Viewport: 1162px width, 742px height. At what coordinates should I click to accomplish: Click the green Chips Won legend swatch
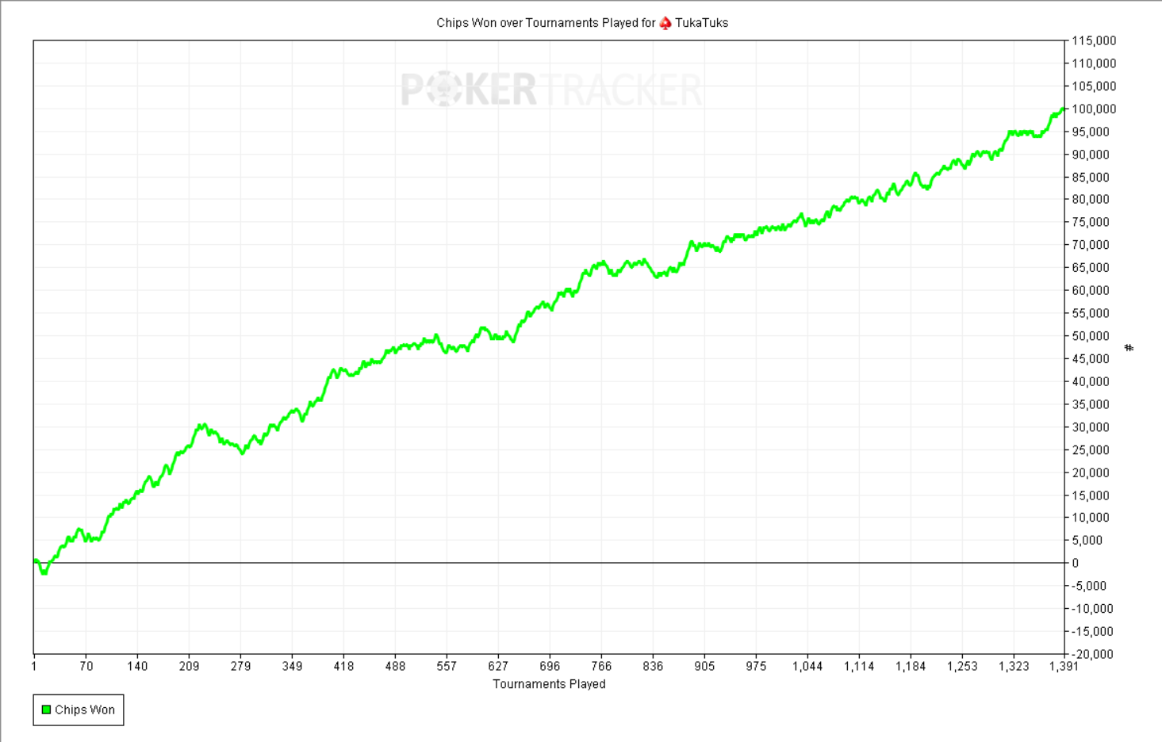point(46,709)
